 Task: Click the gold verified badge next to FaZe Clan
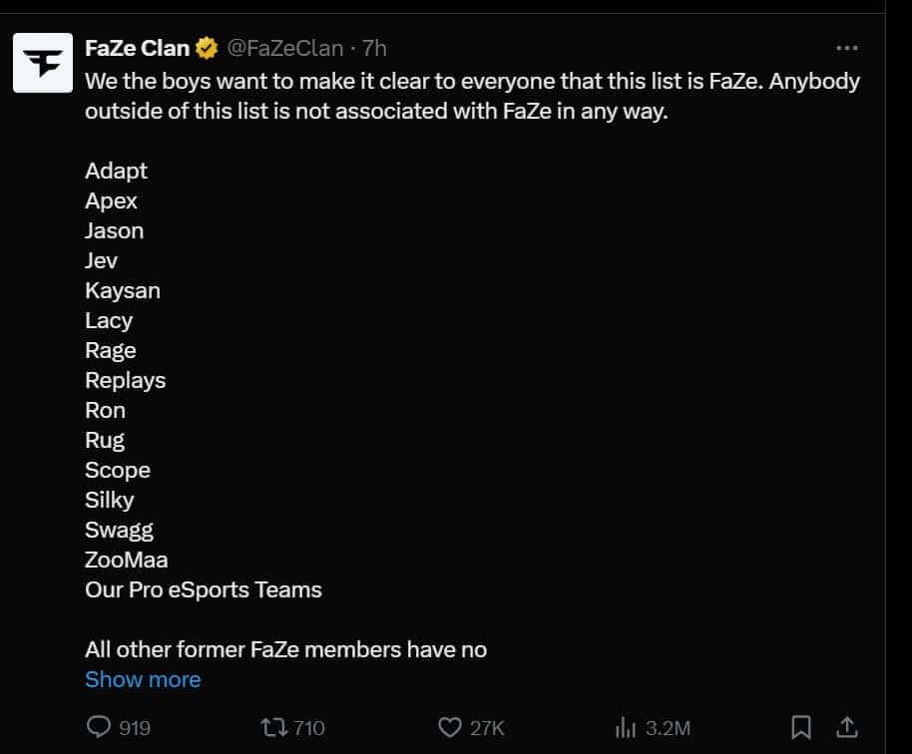point(205,46)
